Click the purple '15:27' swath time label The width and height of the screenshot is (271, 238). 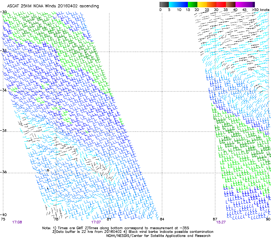click(x=221, y=222)
